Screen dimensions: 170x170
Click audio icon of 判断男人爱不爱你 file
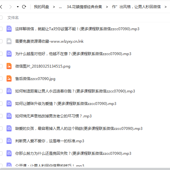[x=9, y=141]
